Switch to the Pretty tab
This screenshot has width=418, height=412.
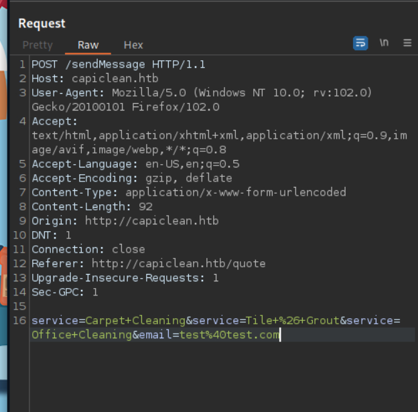(38, 45)
